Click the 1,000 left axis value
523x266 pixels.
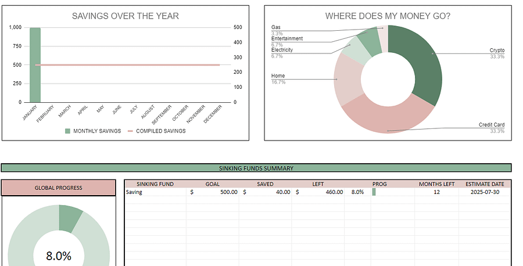coord(15,27)
